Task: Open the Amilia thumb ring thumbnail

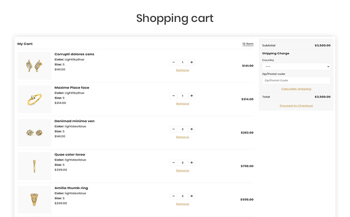Action: pos(34,199)
